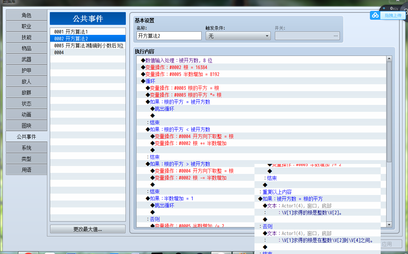Click scrollbar up arrow in 执行内容
This screenshot has height=254, width=408.
389,59
